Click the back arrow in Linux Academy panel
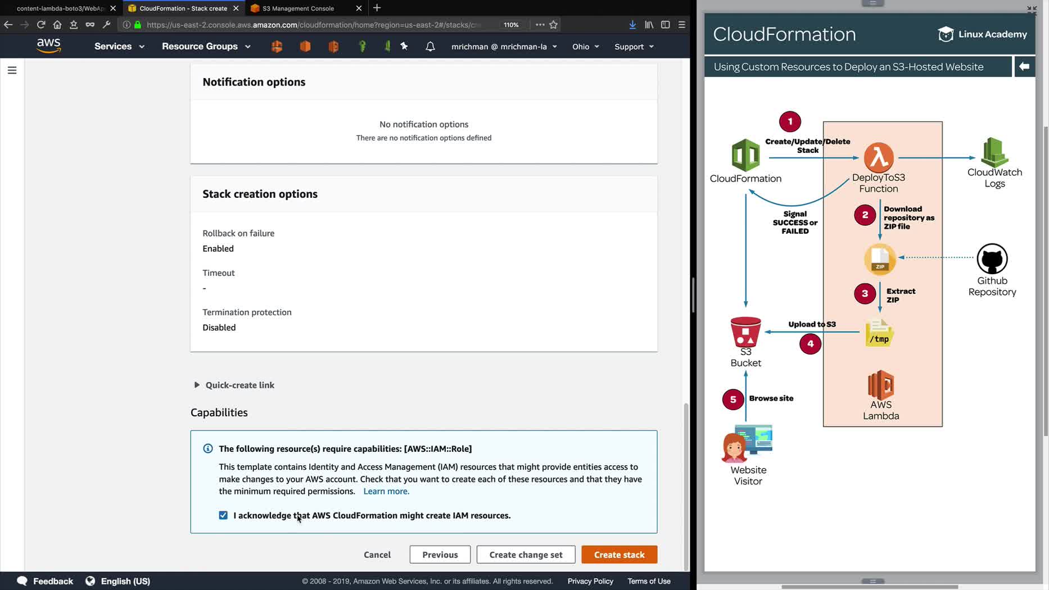Image resolution: width=1049 pixels, height=590 pixels. (1024, 66)
